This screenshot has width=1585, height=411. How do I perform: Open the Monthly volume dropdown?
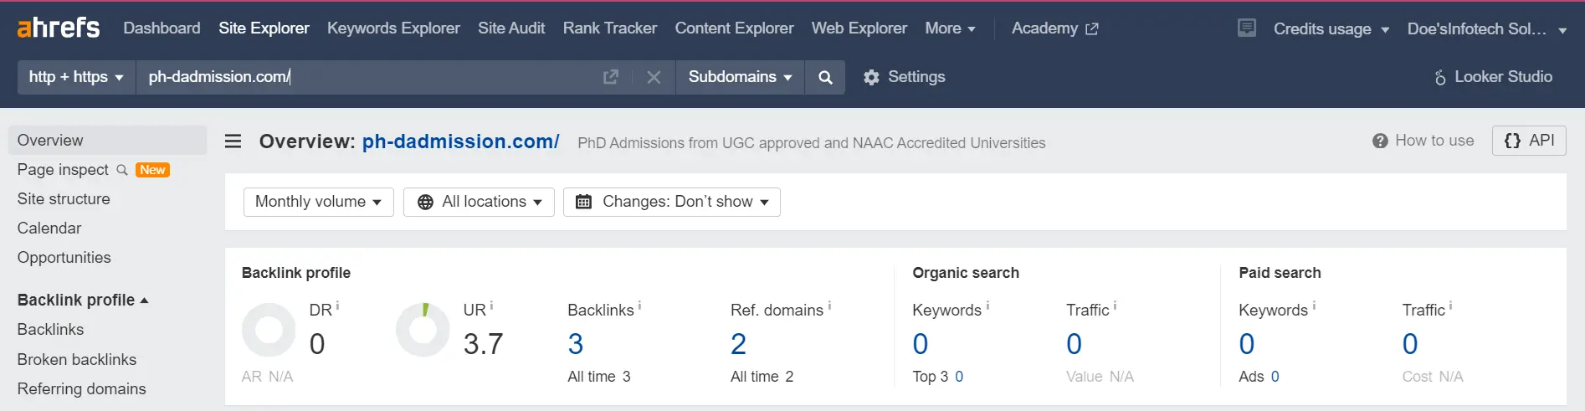319,202
